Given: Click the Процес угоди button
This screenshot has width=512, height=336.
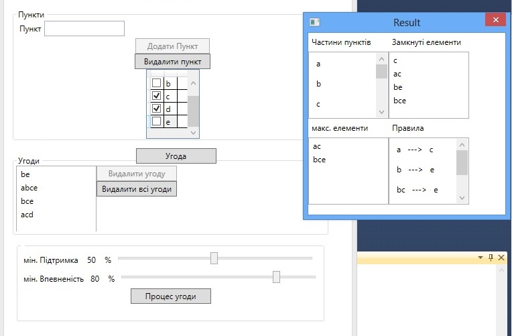Looking at the screenshot, I should coord(171,296).
